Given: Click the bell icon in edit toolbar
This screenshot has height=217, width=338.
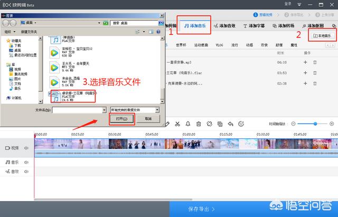Looking at the screenshot, I should point(188,124).
